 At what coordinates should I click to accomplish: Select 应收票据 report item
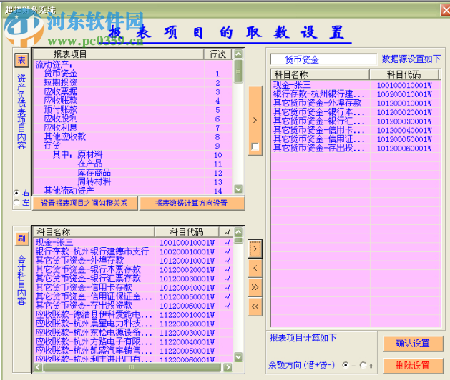click(x=133, y=91)
